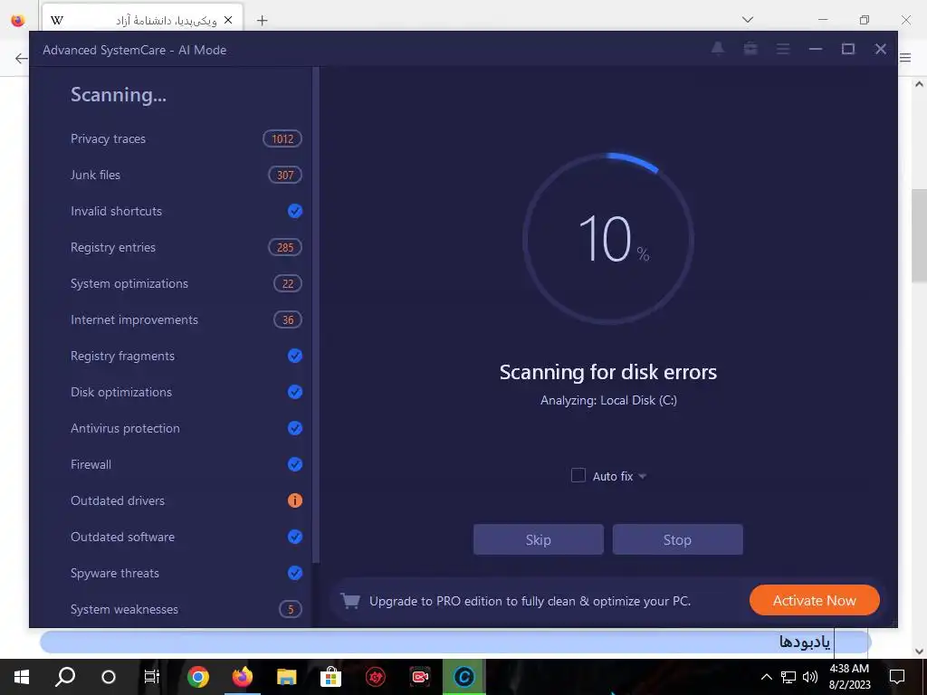Image resolution: width=927 pixels, height=695 pixels.
Task: Click the taskbar clock showing 4:38 AM
Action: [x=849, y=677]
